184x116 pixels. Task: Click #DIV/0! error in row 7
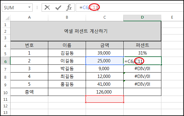click(142, 69)
